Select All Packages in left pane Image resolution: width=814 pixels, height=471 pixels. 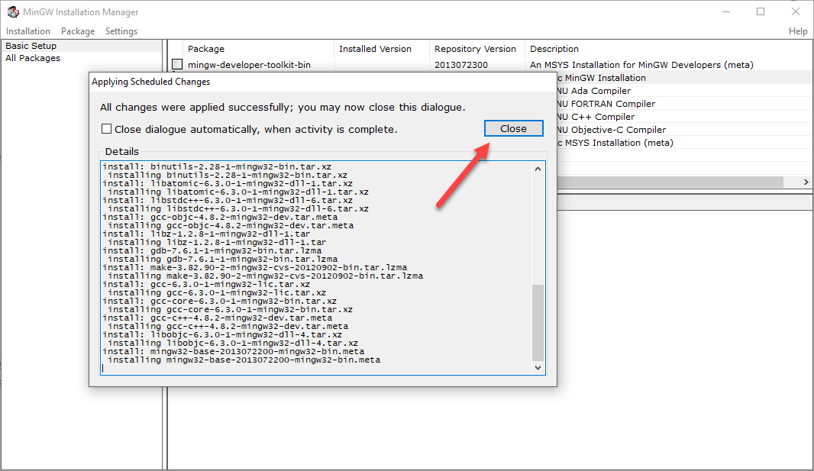click(x=33, y=58)
